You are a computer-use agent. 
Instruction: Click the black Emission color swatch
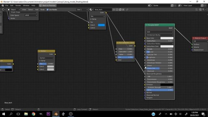coord(167,84)
